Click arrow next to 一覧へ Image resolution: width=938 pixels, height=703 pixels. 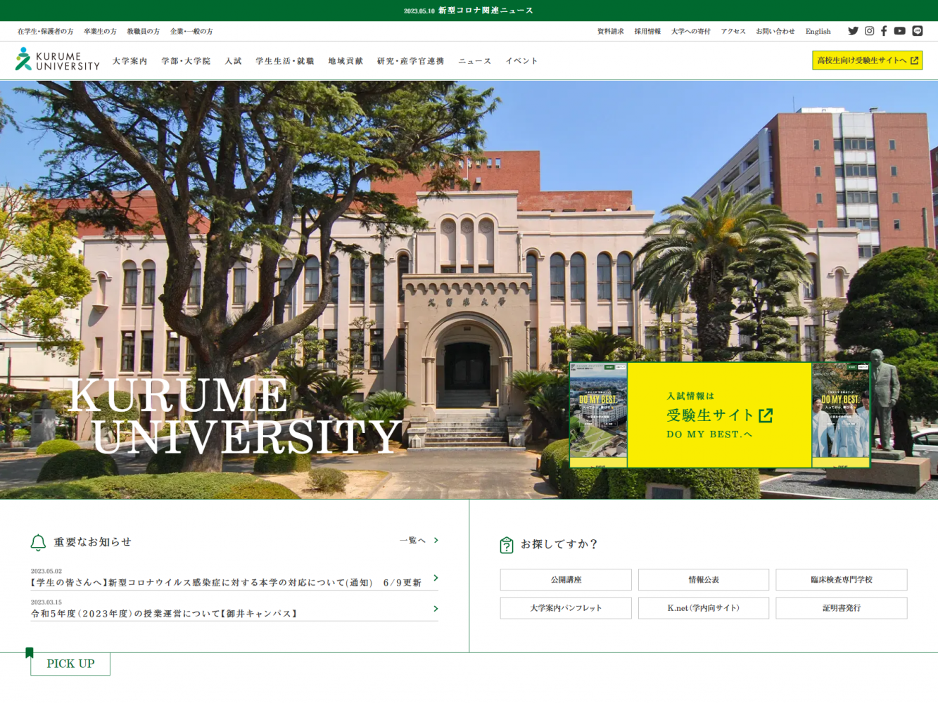pyautogui.click(x=436, y=540)
